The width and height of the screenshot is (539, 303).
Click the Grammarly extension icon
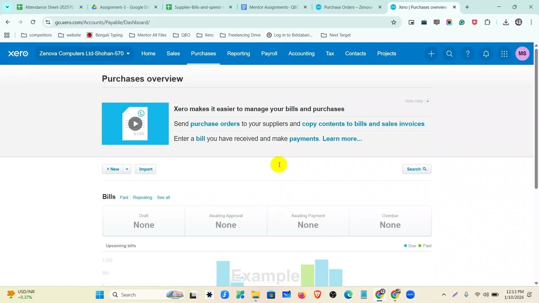pyautogui.click(x=462, y=22)
